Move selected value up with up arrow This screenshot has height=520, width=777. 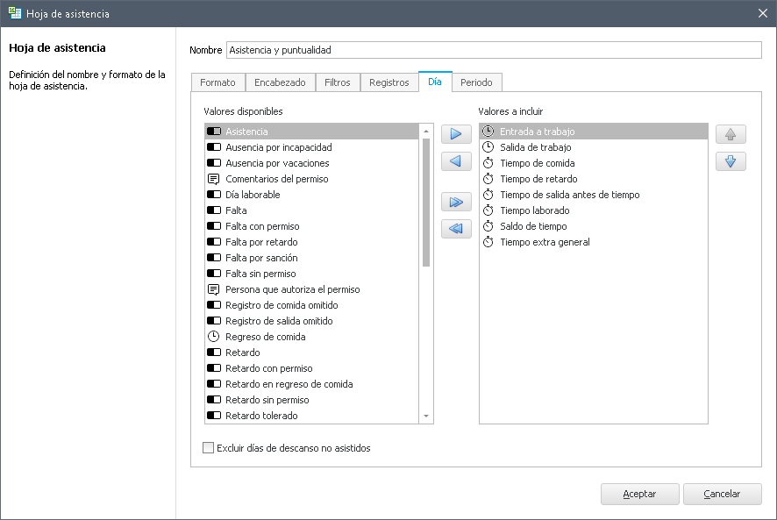pos(731,135)
